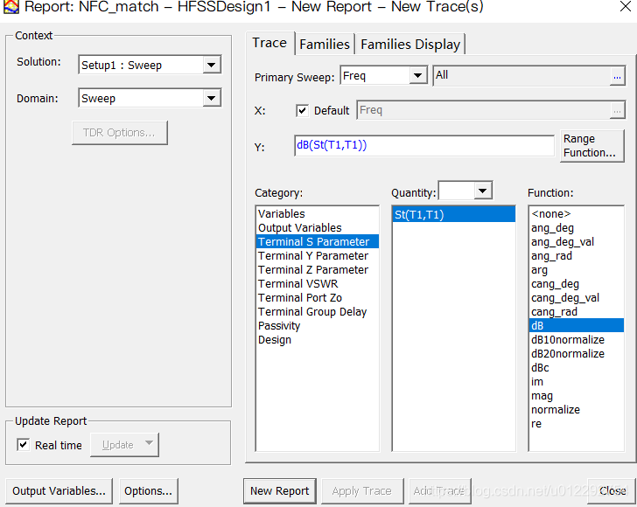Click the Add Trace button
The width and height of the screenshot is (637, 507).
(x=439, y=491)
